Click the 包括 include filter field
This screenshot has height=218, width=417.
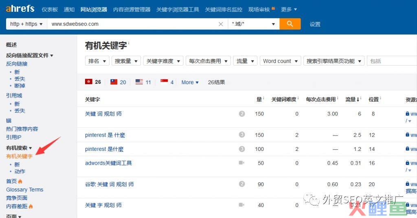pyautogui.click(x=392, y=61)
